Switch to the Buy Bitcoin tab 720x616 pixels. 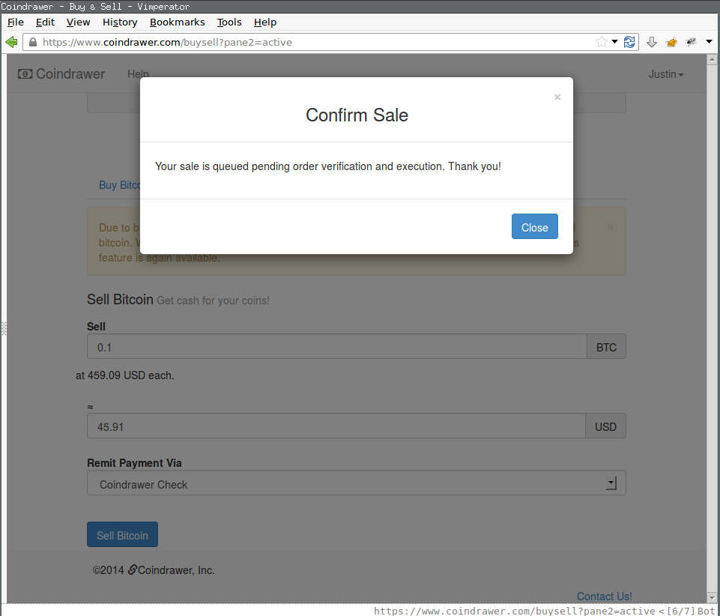[x=119, y=185]
